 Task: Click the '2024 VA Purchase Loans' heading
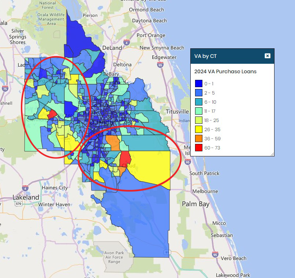coord(225,71)
